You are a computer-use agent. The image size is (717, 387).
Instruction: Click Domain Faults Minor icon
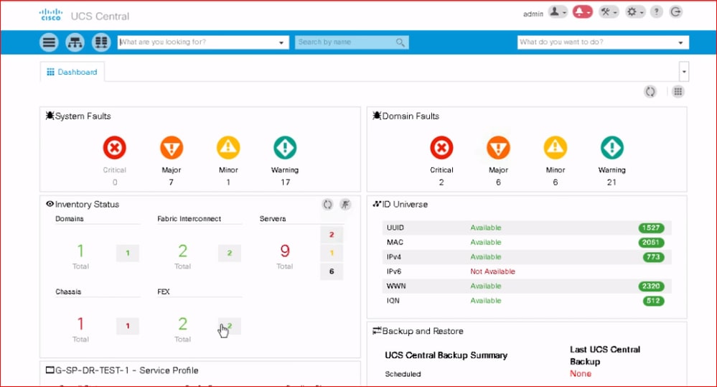pos(555,148)
